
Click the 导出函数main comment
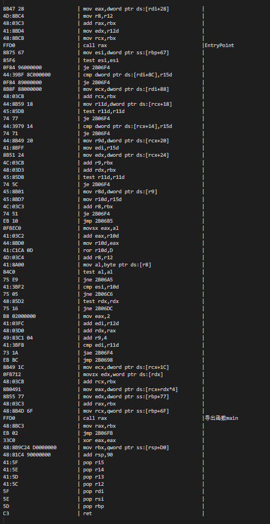(221, 418)
